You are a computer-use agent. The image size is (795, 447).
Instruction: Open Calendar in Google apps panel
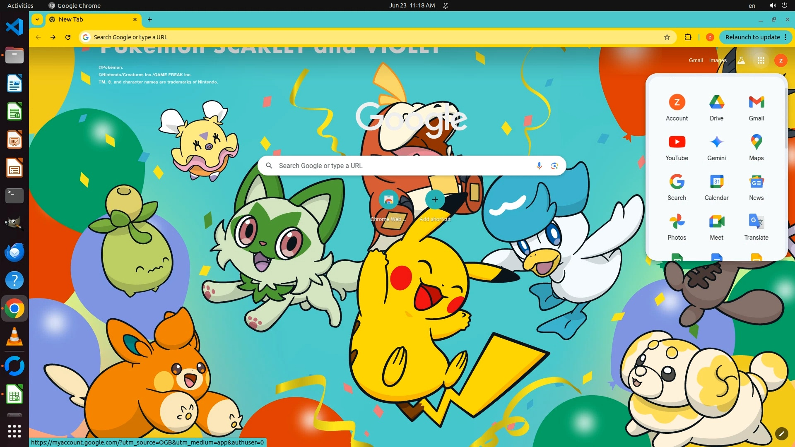(x=716, y=187)
